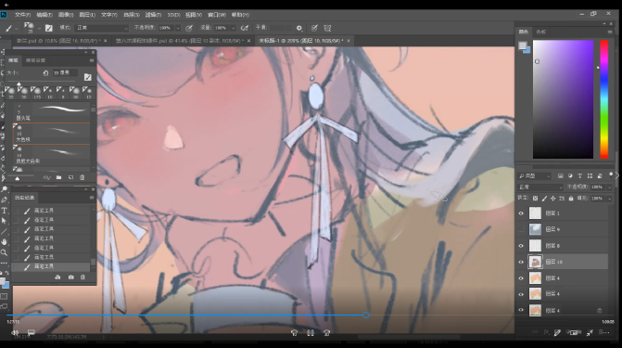The width and height of the screenshot is (622, 348).
Task: Switch to the second document tab at 41.4%
Action: (x=180, y=41)
